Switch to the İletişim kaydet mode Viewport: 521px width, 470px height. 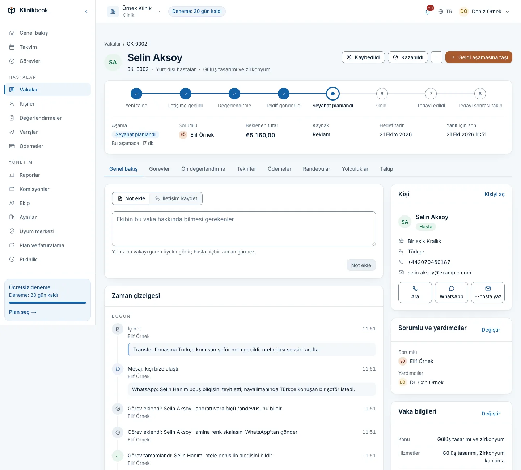pyautogui.click(x=176, y=198)
